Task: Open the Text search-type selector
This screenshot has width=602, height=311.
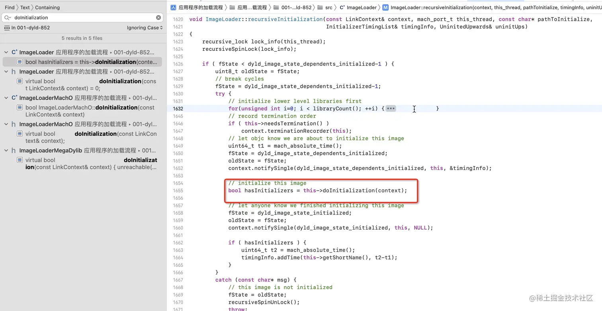Action: 25,7
